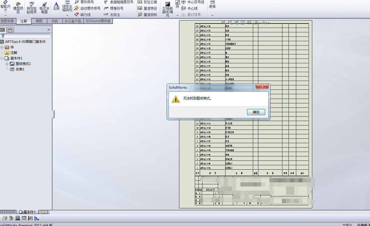
Task: Insert a 中心符号线 center mark
Action: coord(193,2)
